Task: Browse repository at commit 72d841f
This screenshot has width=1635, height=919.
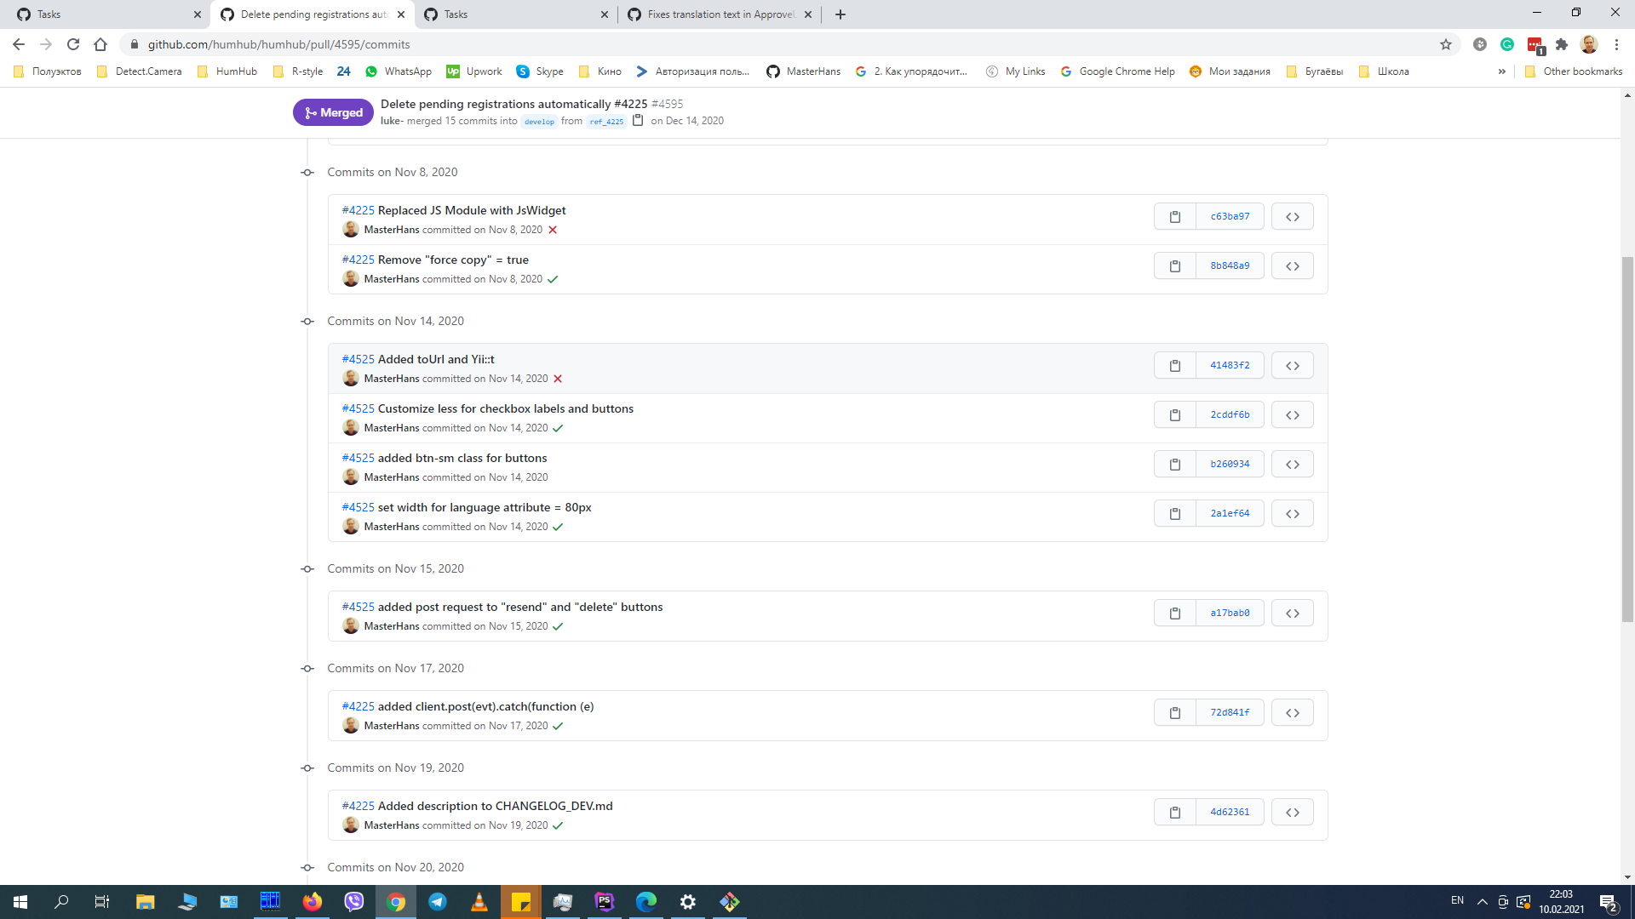Action: (x=1292, y=712)
